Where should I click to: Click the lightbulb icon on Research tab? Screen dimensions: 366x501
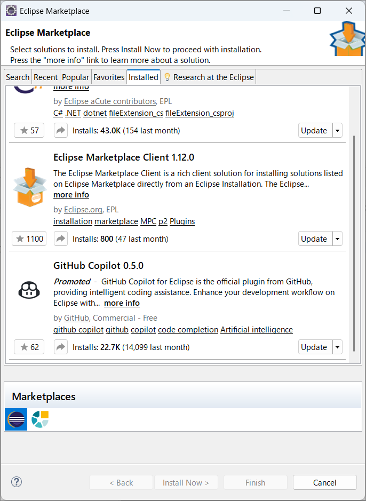point(166,77)
